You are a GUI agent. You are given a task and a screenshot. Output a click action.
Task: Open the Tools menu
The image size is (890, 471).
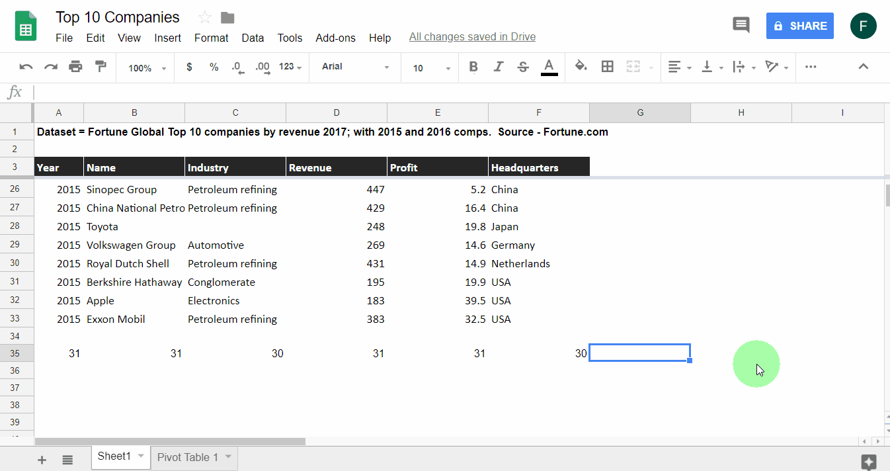(x=290, y=38)
